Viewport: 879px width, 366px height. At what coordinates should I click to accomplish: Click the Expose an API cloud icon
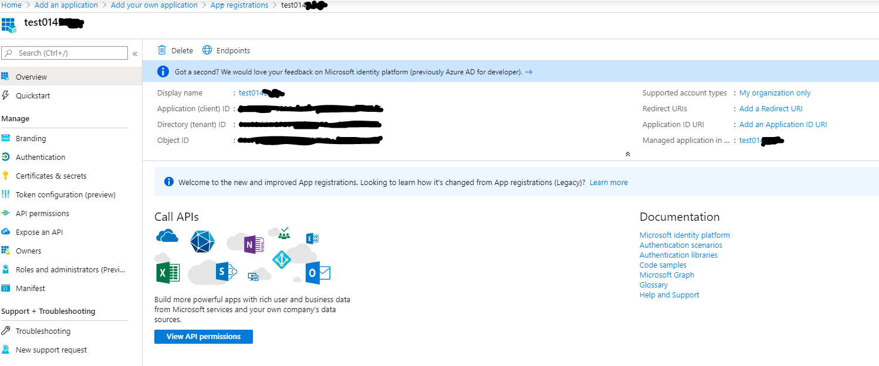tap(5, 232)
